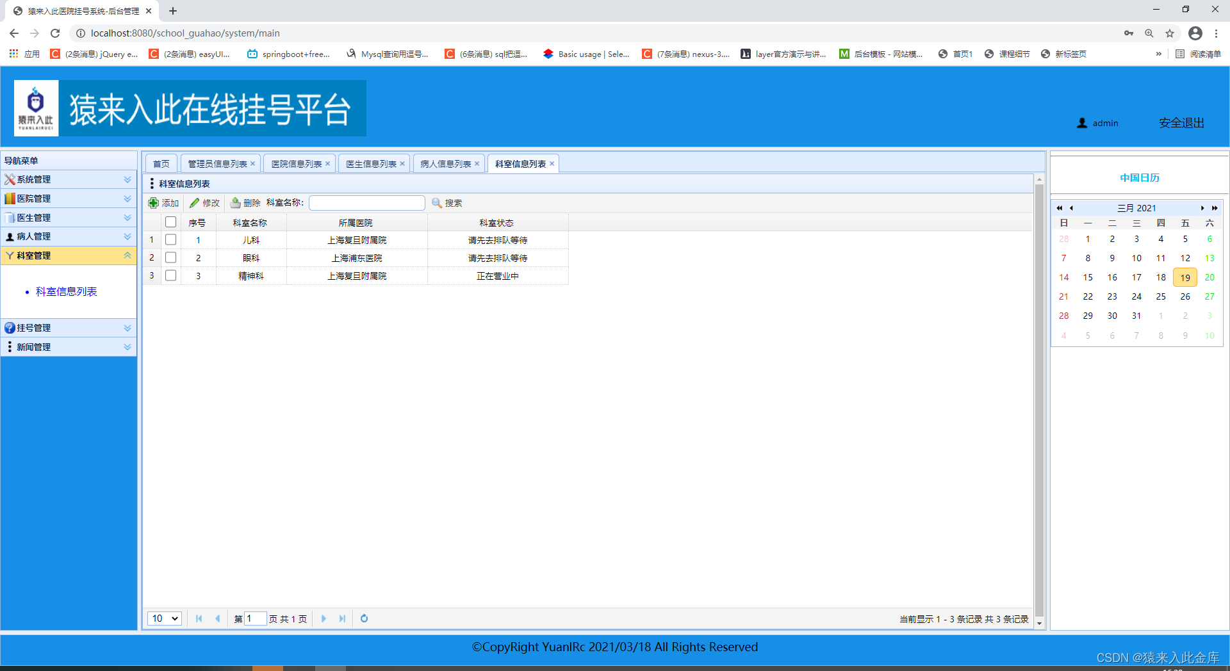Show more bookmarks chevron
This screenshot has width=1230, height=671.
click(1158, 54)
